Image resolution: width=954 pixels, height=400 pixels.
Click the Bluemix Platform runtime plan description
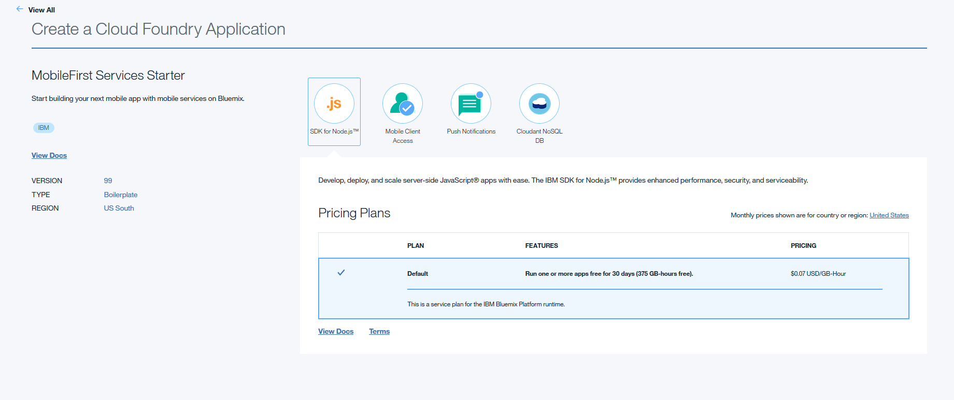click(x=486, y=304)
